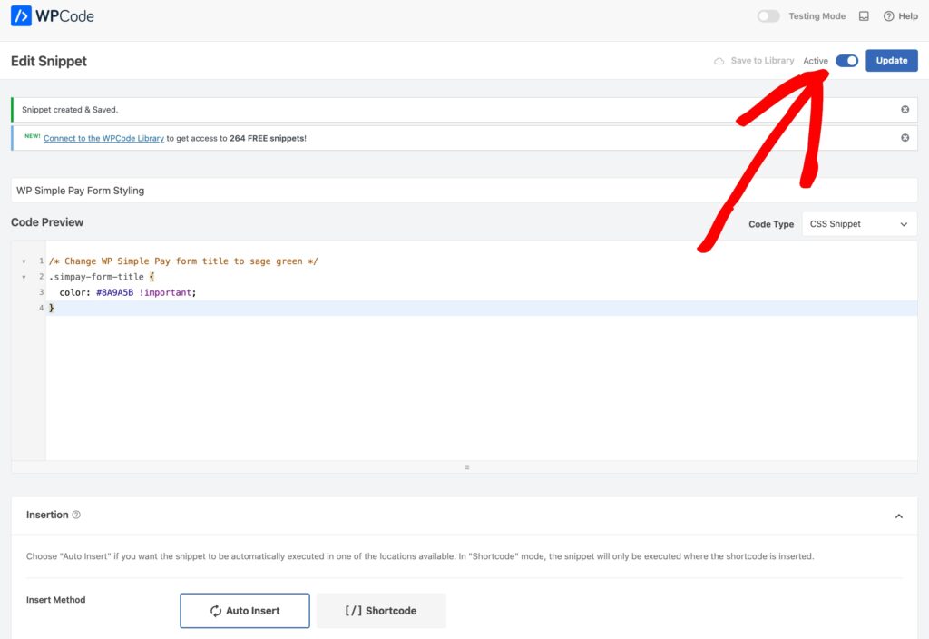
Task: Dismiss the 'Snippet created & Saved' notice
Action: (x=905, y=110)
